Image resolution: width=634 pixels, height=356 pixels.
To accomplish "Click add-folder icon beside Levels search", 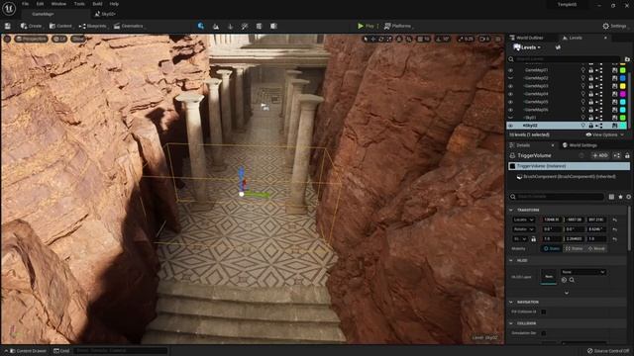I will tap(627, 59).
